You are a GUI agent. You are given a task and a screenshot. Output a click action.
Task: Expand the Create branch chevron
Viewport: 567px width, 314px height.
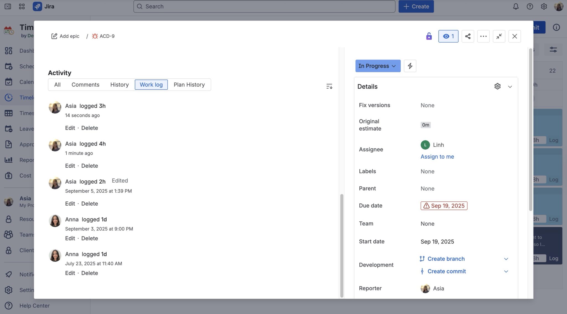(x=506, y=259)
